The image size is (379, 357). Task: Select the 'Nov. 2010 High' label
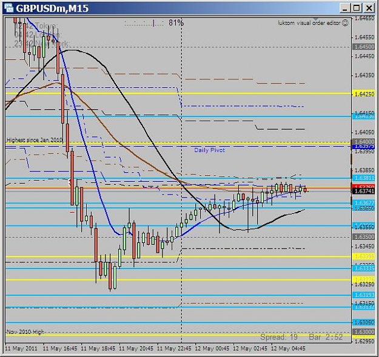click(25, 332)
